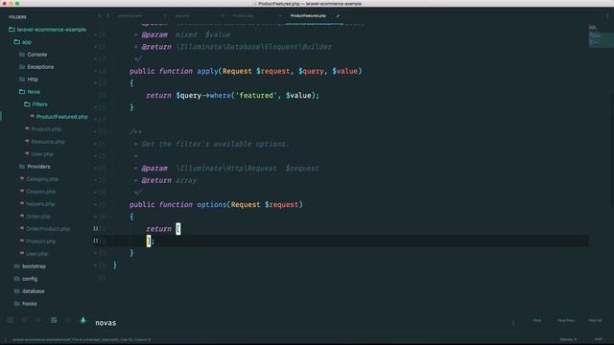This screenshot has height=345, width=614.
Task: Click the 'featured' string in where call
Action: point(256,96)
